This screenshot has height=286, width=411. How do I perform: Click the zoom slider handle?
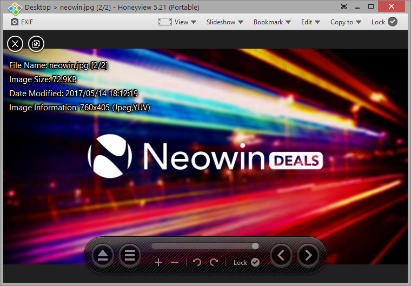point(255,246)
